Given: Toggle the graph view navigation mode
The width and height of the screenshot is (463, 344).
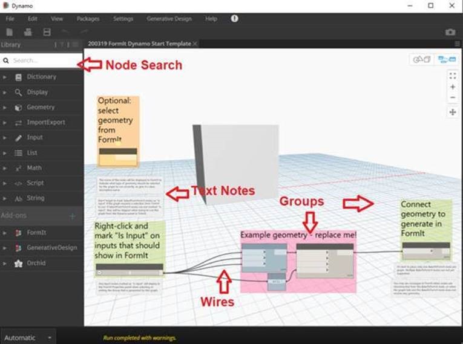Looking at the screenshot, I should (447, 60).
